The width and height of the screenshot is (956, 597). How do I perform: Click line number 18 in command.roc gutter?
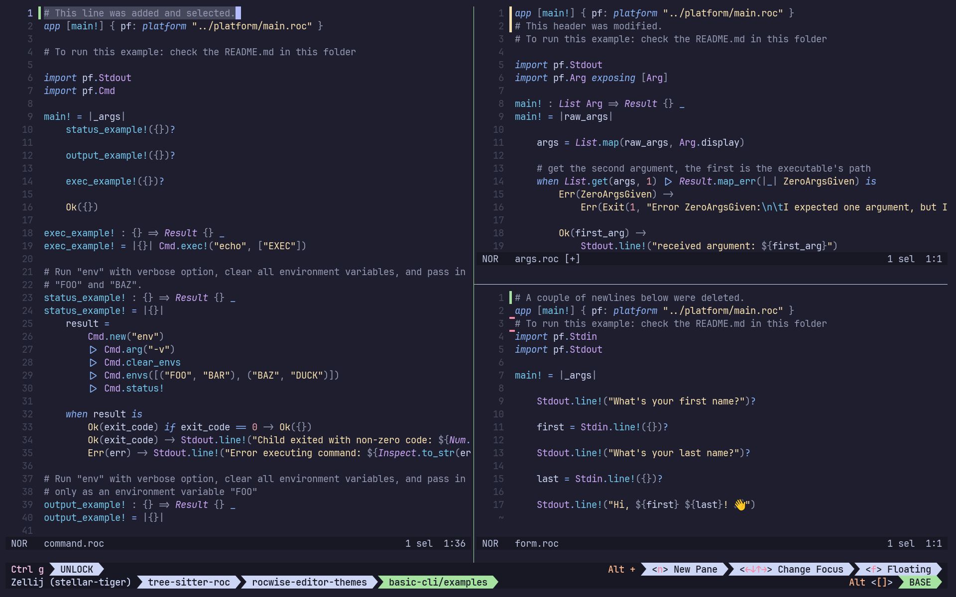point(27,233)
